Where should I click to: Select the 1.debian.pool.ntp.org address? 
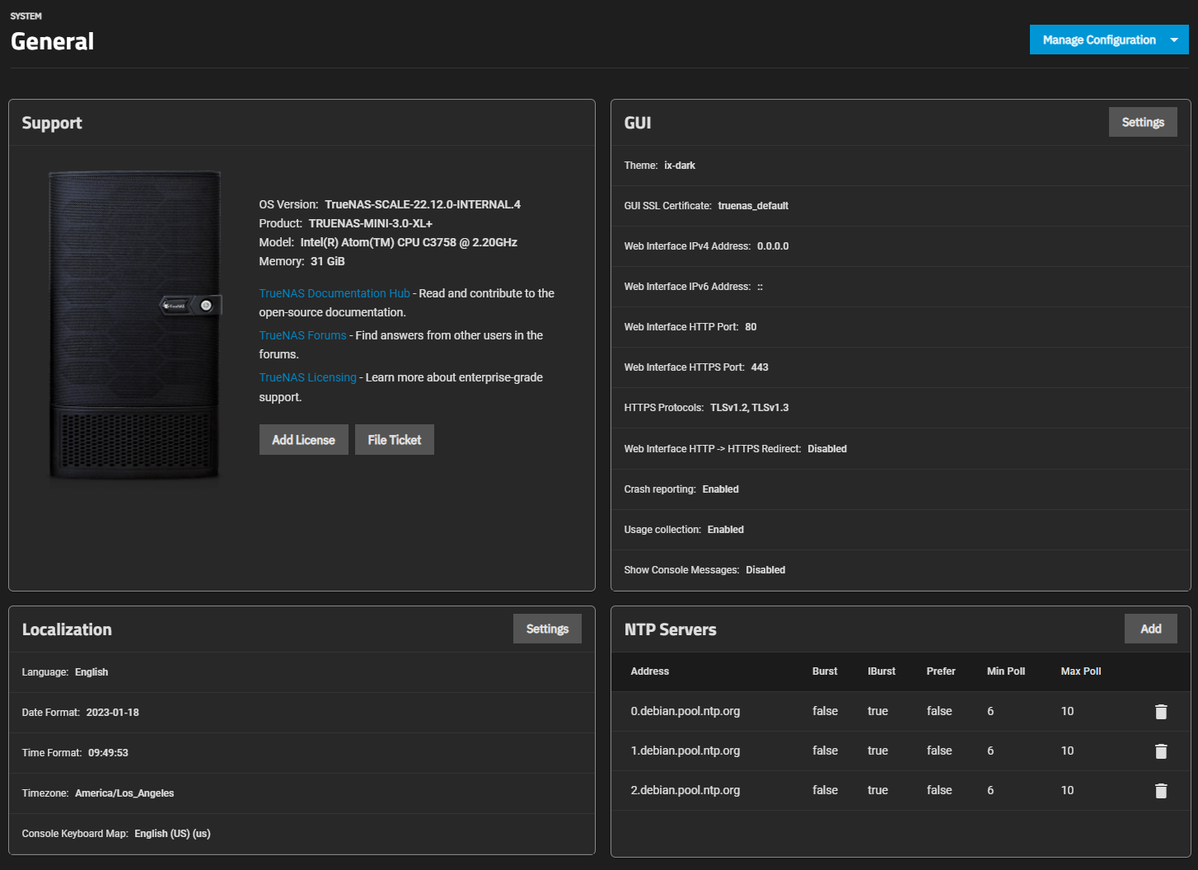(686, 751)
